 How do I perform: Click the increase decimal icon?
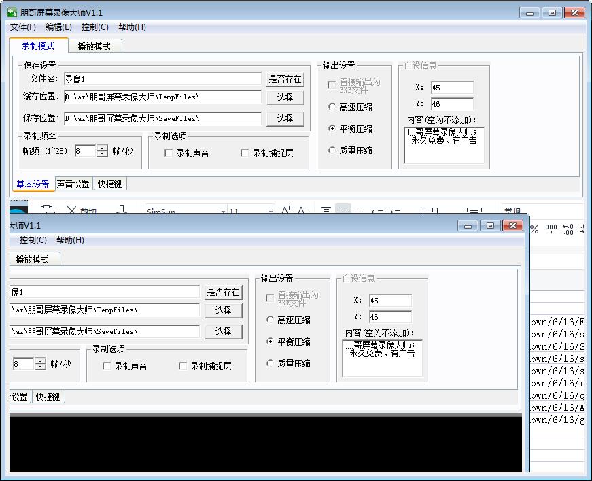[568, 229]
